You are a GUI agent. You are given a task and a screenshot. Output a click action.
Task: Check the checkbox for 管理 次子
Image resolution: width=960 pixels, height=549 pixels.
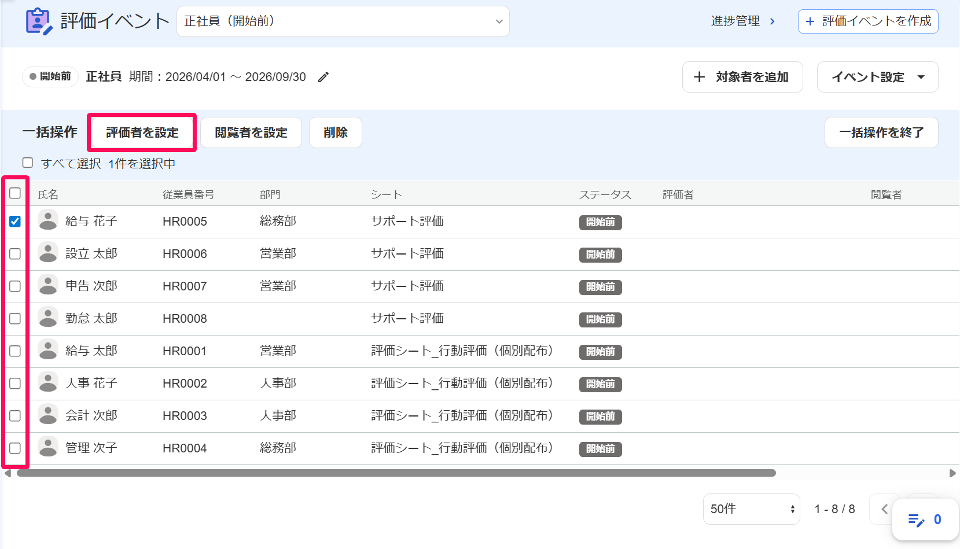click(x=15, y=448)
